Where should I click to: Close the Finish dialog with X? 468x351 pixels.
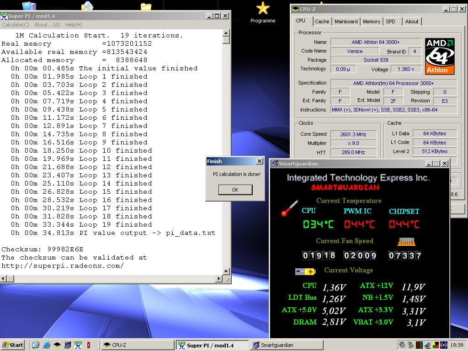pyautogui.click(x=260, y=161)
